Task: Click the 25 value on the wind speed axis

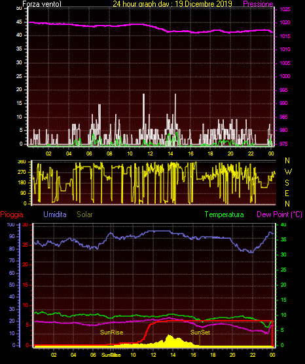Action: coord(19,76)
